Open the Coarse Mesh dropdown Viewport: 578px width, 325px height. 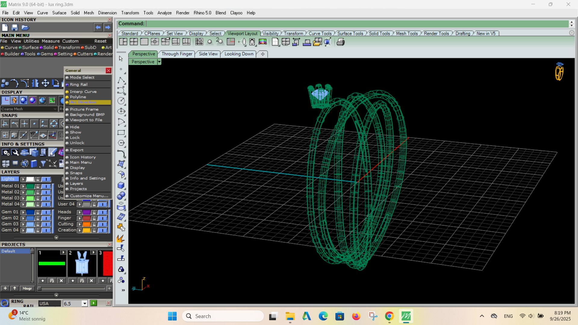29,109
